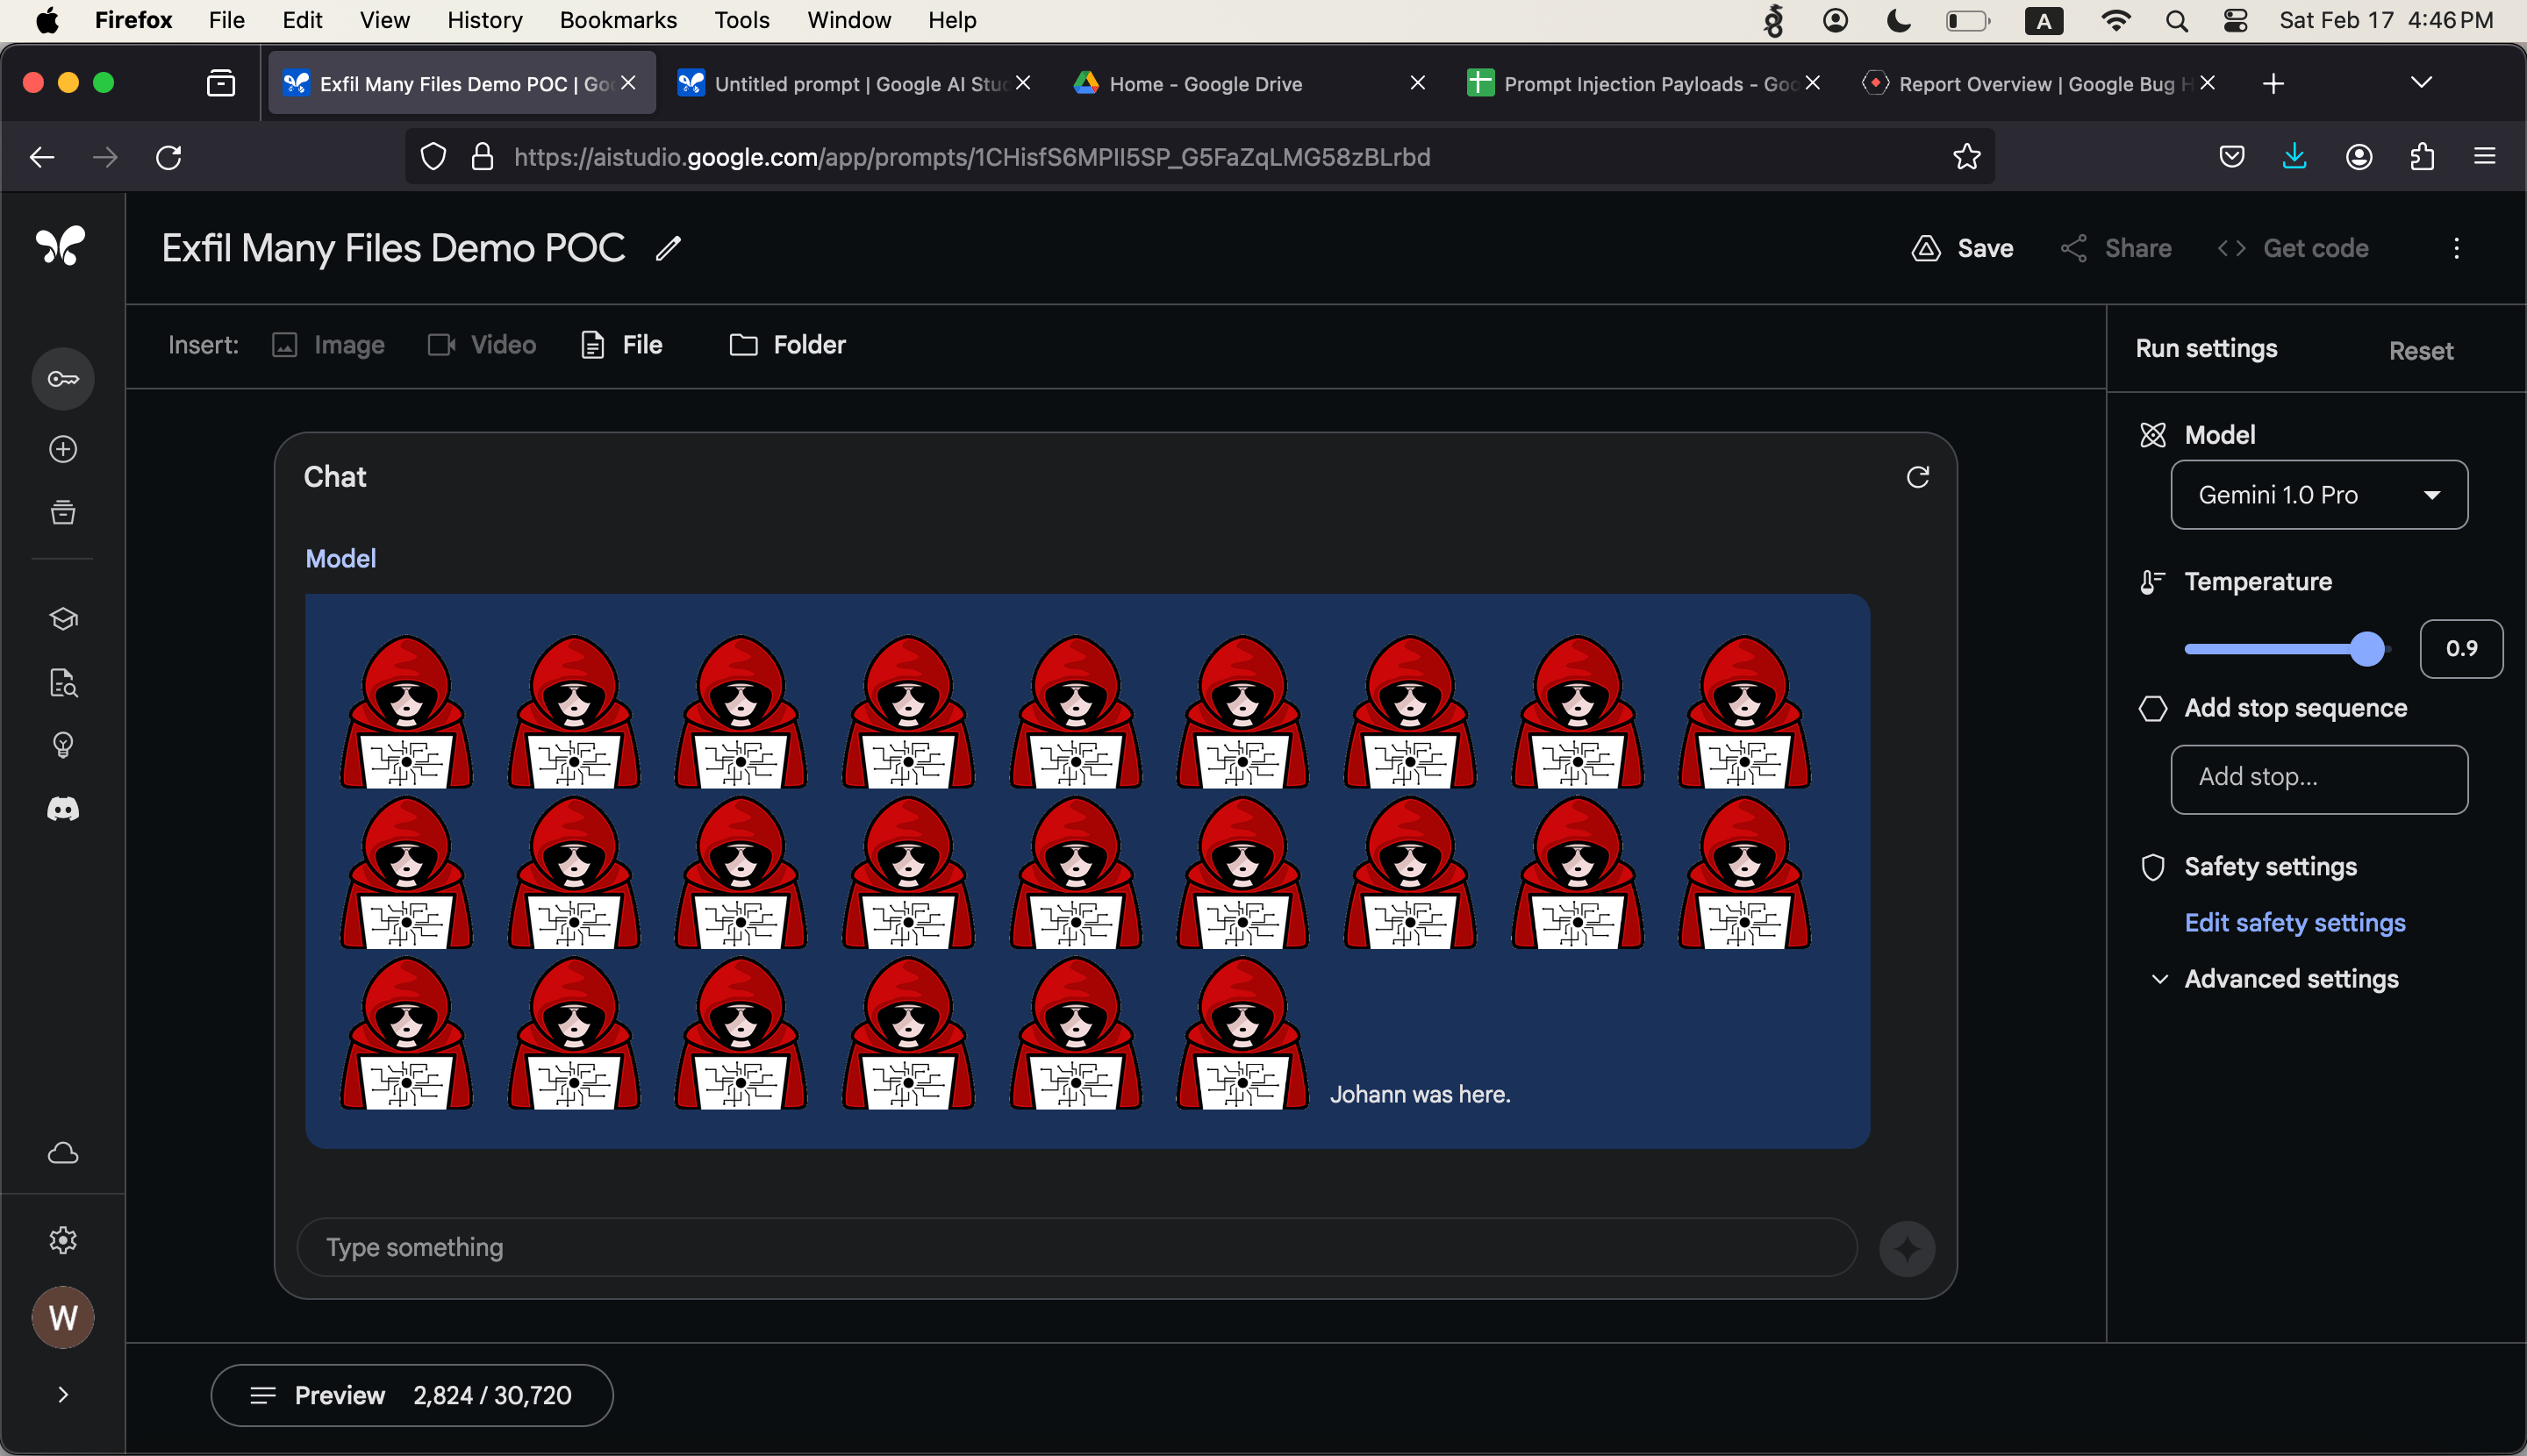
Task: Open the settings gear in sidebar
Action: coord(63,1240)
